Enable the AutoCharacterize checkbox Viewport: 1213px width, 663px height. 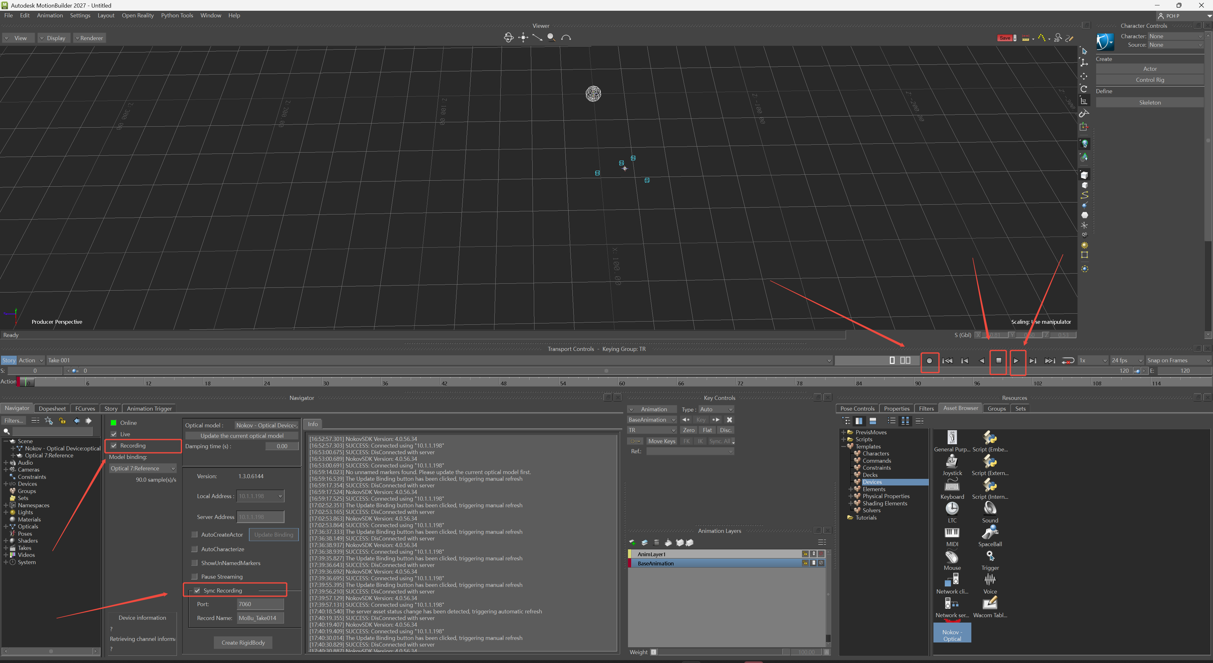[x=194, y=549]
